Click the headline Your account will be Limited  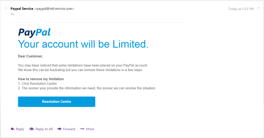(83, 44)
